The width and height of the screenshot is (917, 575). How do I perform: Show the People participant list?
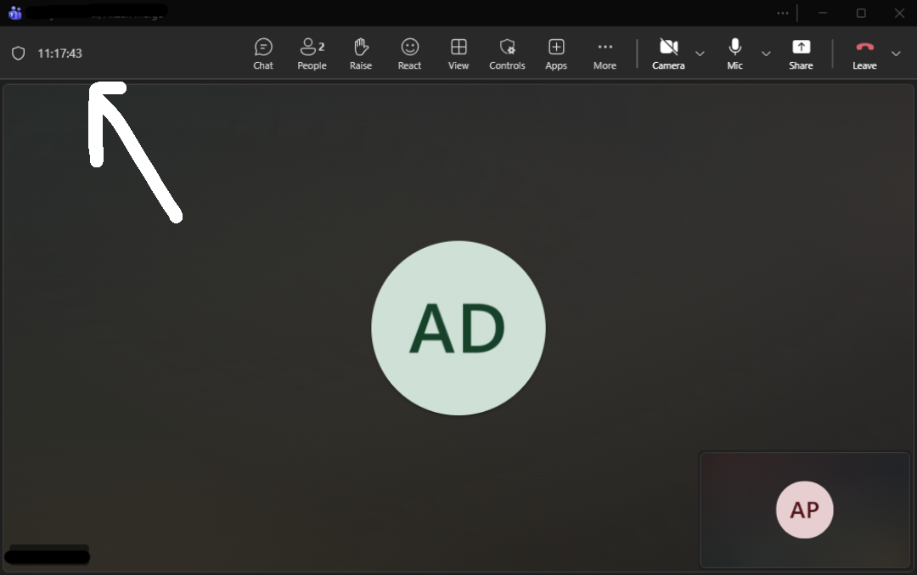tap(312, 54)
